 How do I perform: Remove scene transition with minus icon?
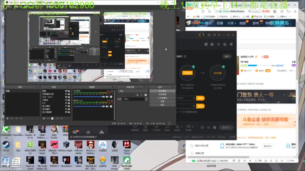pos(141,95)
